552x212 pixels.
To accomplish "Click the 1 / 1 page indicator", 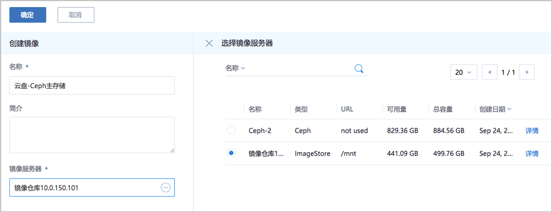I will (508, 73).
